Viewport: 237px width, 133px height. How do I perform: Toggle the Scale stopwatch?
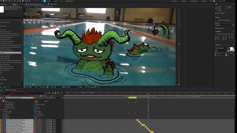click(4, 115)
